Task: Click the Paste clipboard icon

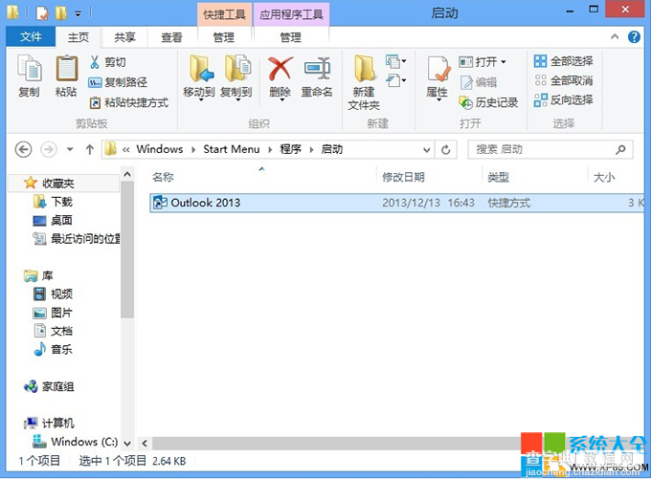Action: coord(66,69)
